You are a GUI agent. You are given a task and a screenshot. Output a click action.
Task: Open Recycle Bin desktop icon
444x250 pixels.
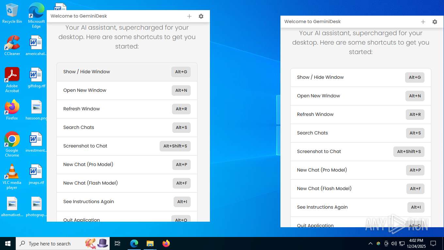click(12, 14)
